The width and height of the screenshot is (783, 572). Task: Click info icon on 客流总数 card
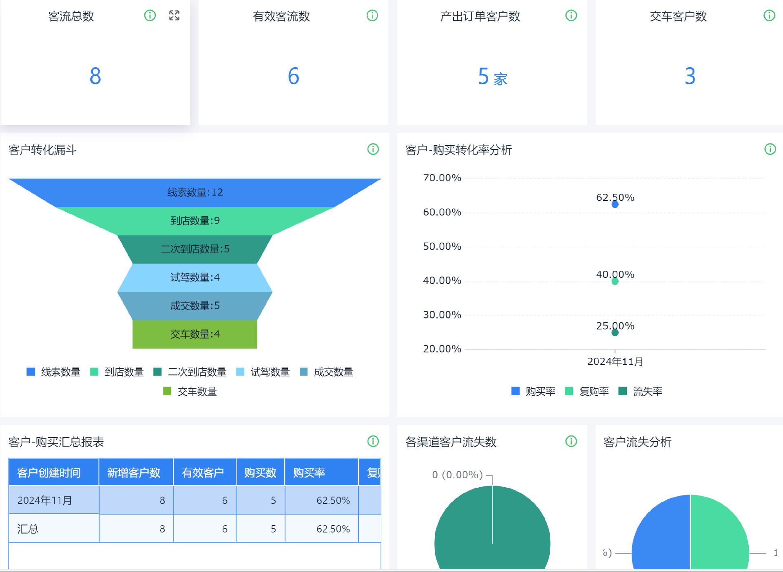(x=150, y=15)
